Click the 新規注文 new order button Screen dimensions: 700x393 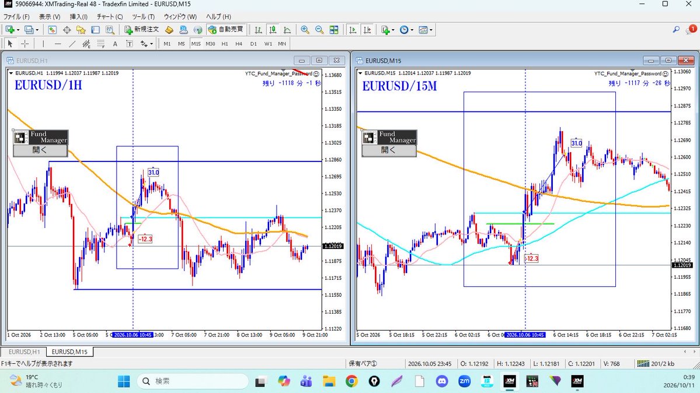pyautogui.click(x=142, y=29)
